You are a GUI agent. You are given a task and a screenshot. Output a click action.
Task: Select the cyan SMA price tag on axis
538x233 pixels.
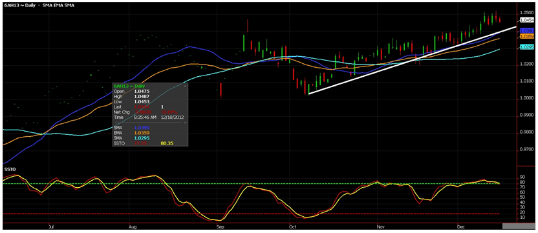point(526,47)
